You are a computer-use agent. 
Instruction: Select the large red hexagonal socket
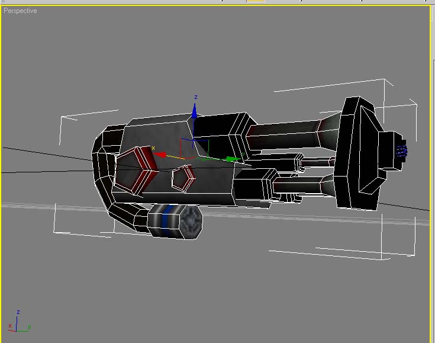tap(134, 169)
